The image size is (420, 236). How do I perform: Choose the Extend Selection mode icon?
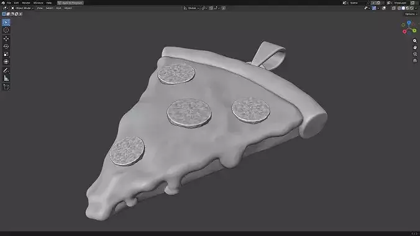click(8, 14)
